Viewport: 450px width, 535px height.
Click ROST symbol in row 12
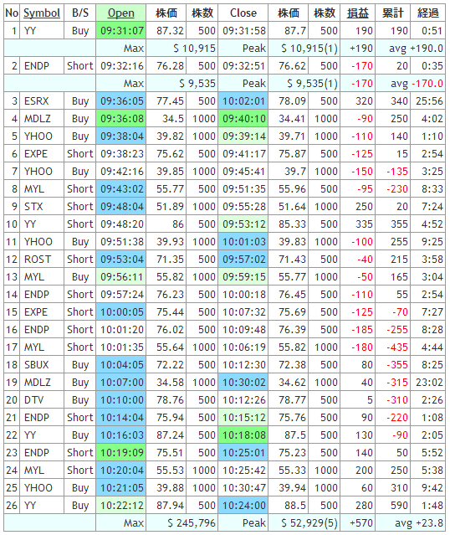click(x=38, y=260)
